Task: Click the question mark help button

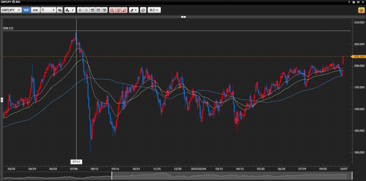Action: (349, 2)
